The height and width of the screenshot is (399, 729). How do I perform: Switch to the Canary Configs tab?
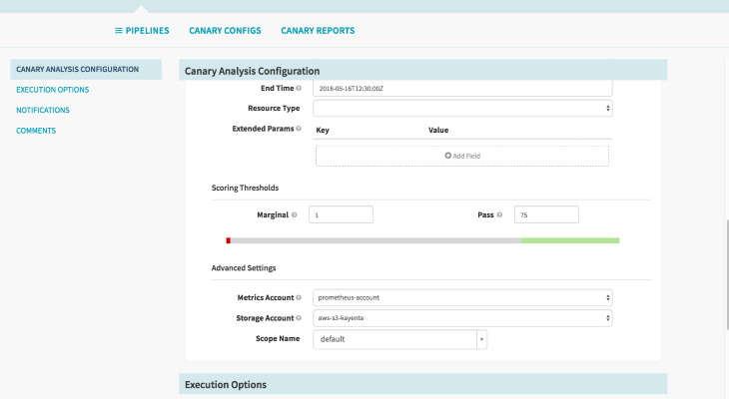(225, 31)
